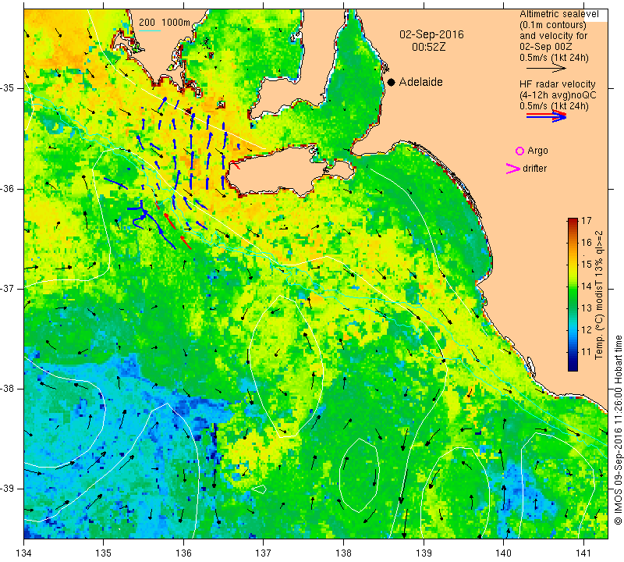This screenshot has width=624, height=562.
Task: Click the 11 value on temperature scale
Action: pyautogui.click(x=587, y=352)
